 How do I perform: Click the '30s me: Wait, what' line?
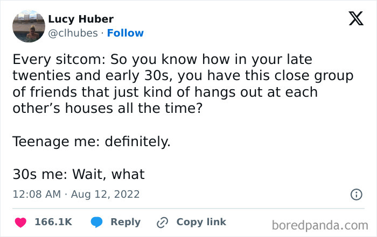click(x=79, y=175)
